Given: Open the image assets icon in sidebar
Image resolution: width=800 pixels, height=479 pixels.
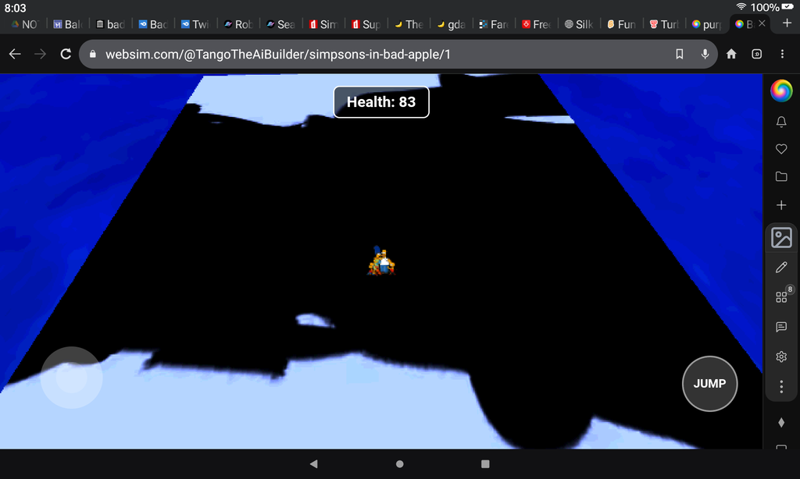Looking at the screenshot, I should pos(781,237).
